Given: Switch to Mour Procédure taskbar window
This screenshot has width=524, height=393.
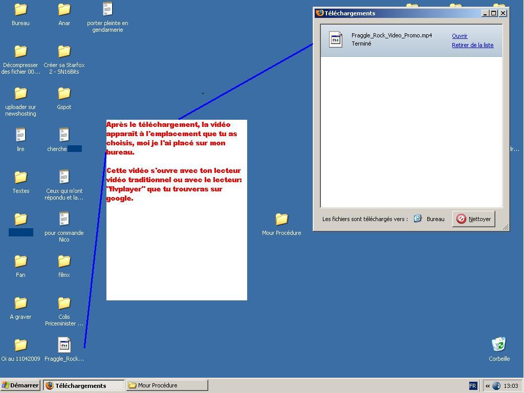Looking at the screenshot, I should tap(167, 385).
